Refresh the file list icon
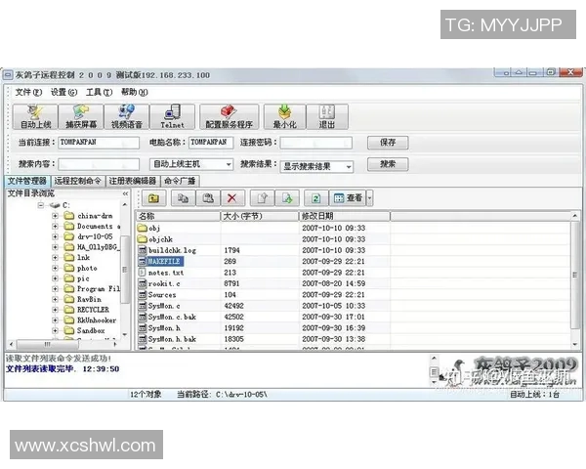Viewport: 586px width, 469px height. 316,197
